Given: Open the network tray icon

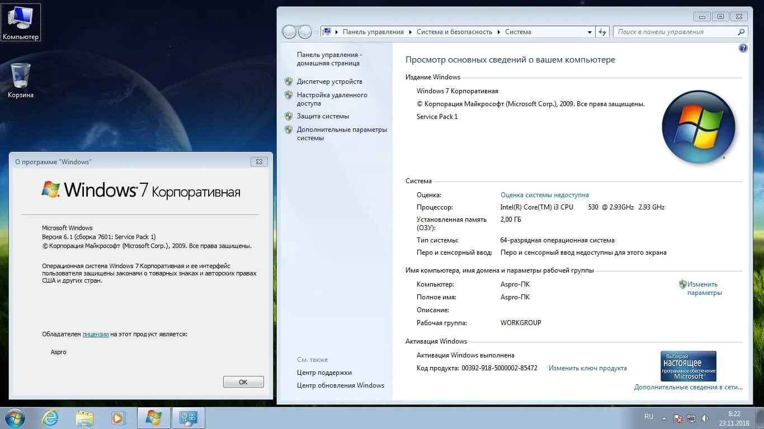Looking at the screenshot, I should (x=691, y=418).
